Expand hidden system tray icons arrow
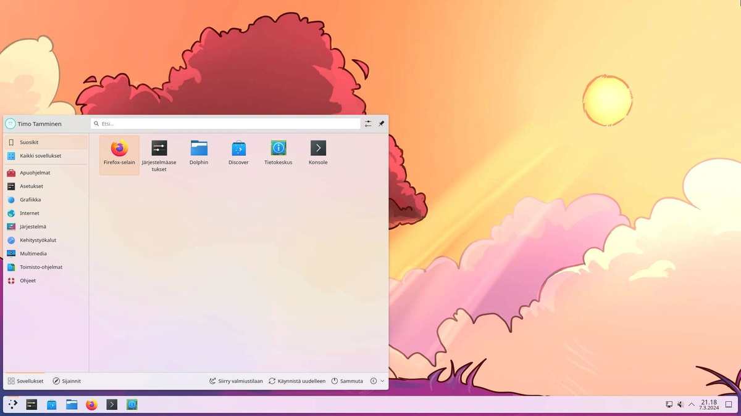Screen dimensions: 741x416 tap(691, 405)
